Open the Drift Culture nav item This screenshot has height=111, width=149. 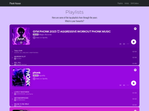135,3
